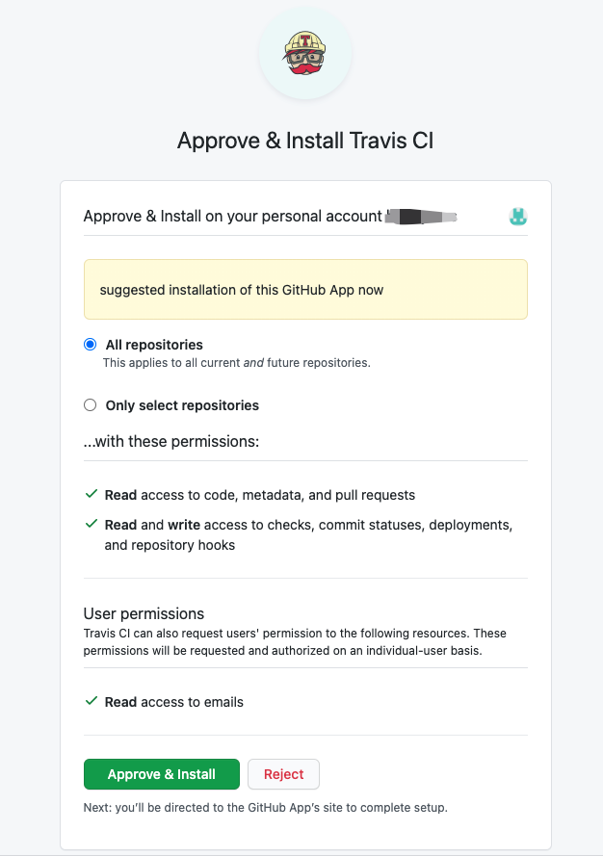Click the Only select repositories label
This screenshot has width=603, height=856.
tap(182, 405)
